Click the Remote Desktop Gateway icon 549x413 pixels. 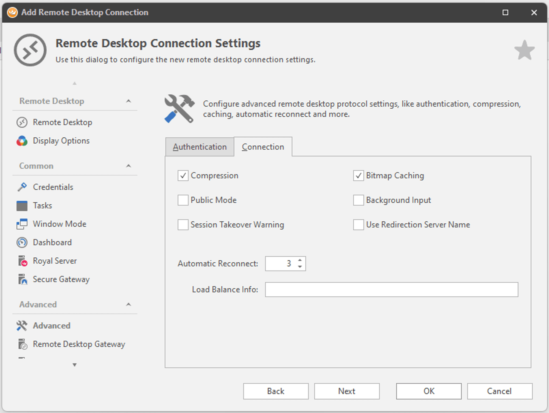(23, 344)
